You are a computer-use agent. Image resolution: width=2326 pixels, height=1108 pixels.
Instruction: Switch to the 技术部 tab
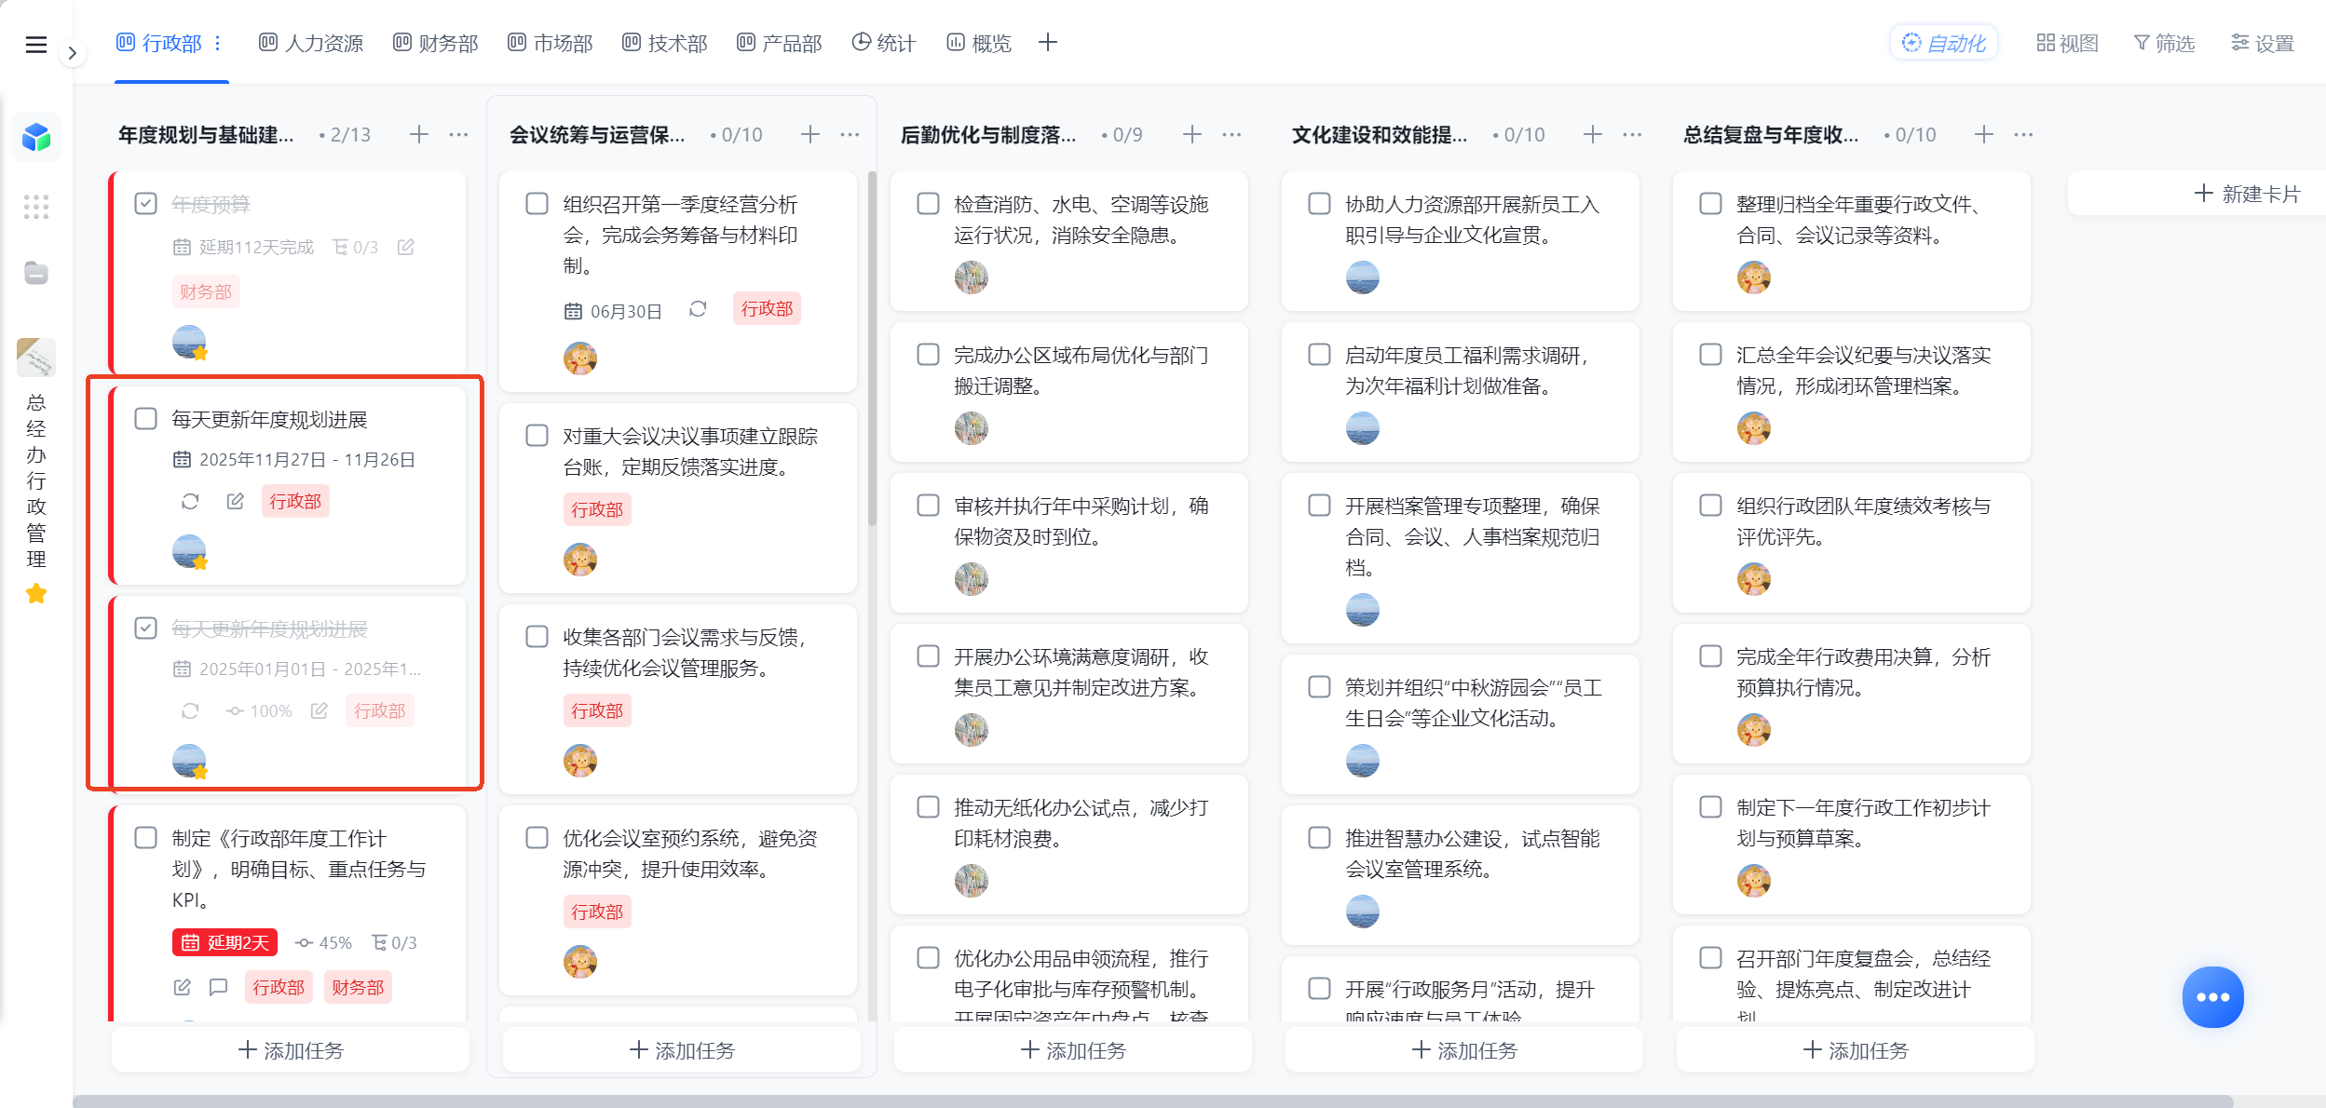[664, 43]
